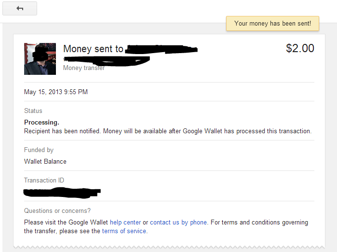Click the "Funded by" label
The image size is (337, 252).
[39, 150]
